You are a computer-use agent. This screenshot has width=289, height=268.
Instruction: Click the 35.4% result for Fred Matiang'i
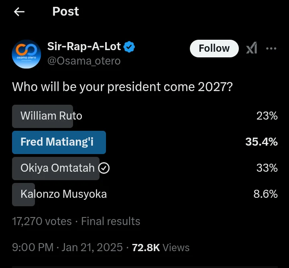261,142
